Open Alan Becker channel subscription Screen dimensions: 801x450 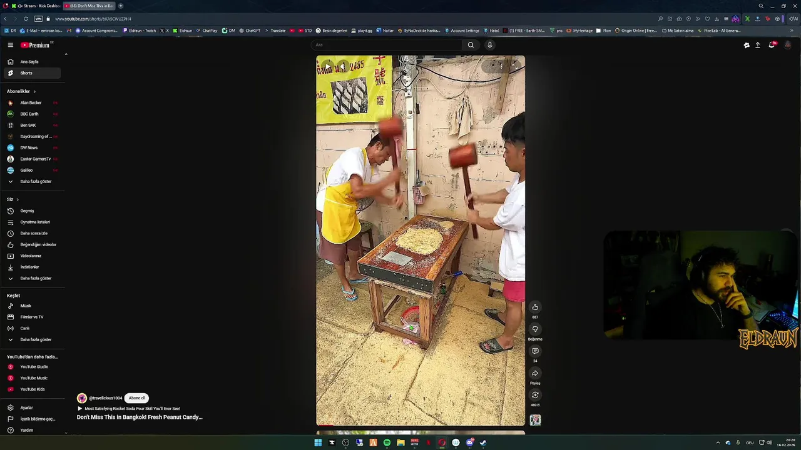[31, 102]
